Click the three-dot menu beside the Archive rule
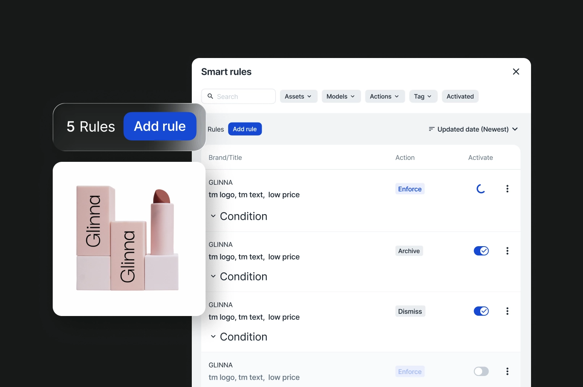The height and width of the screenshot is (387, 583). pos(507,251)
